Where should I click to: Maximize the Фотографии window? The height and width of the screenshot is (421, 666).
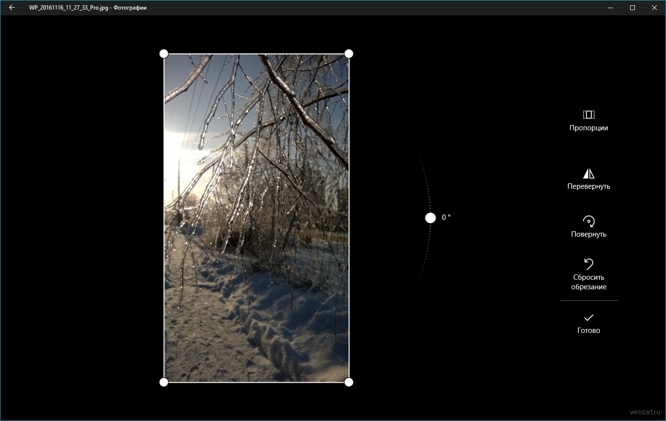pos(632,8)
